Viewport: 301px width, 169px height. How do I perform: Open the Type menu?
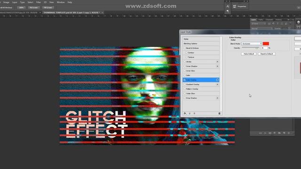click(x=23, y=2)
